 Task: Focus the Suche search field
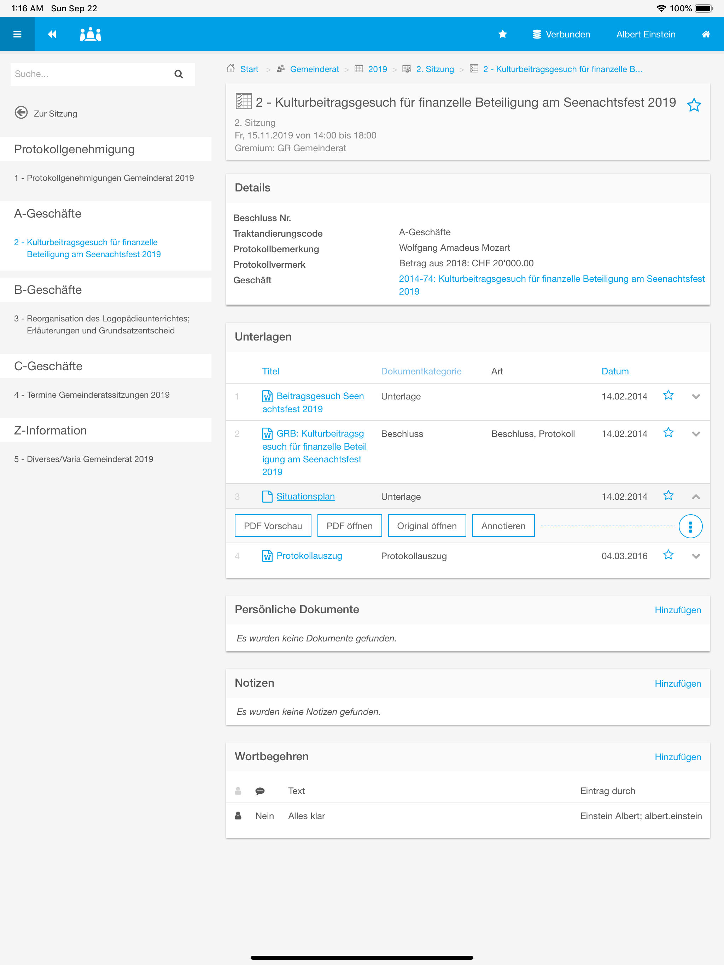click(103, 74)
